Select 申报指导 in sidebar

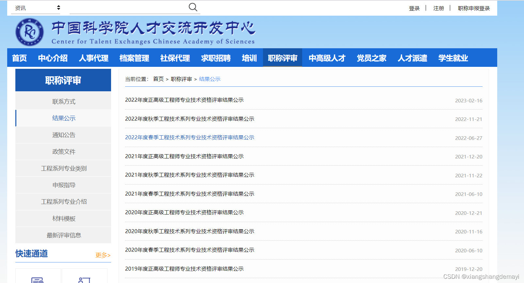[63, 185]
